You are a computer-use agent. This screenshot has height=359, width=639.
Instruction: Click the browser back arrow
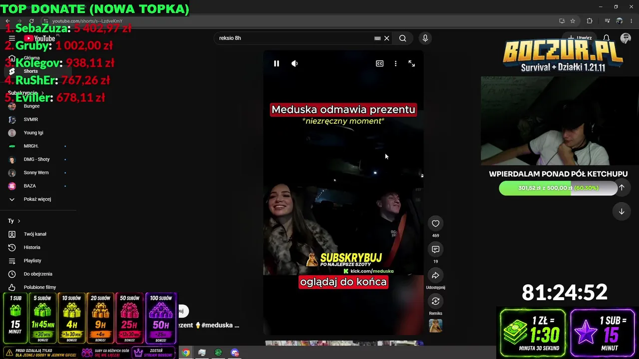click(x=7, y=21)
